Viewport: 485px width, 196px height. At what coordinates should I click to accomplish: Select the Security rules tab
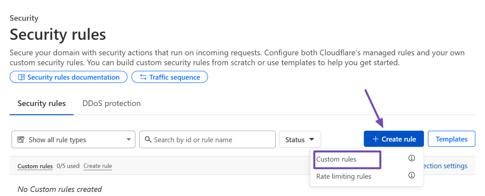pos(42,103)
